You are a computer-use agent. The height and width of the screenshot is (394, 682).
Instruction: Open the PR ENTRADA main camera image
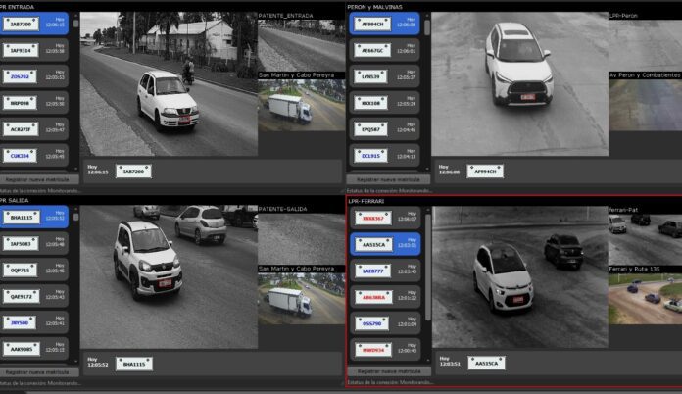click(169, 84)
